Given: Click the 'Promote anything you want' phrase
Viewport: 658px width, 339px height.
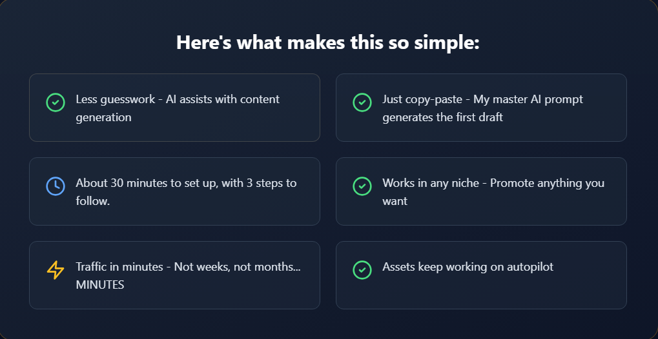Looking at the screenshot, I should (547, 183).
